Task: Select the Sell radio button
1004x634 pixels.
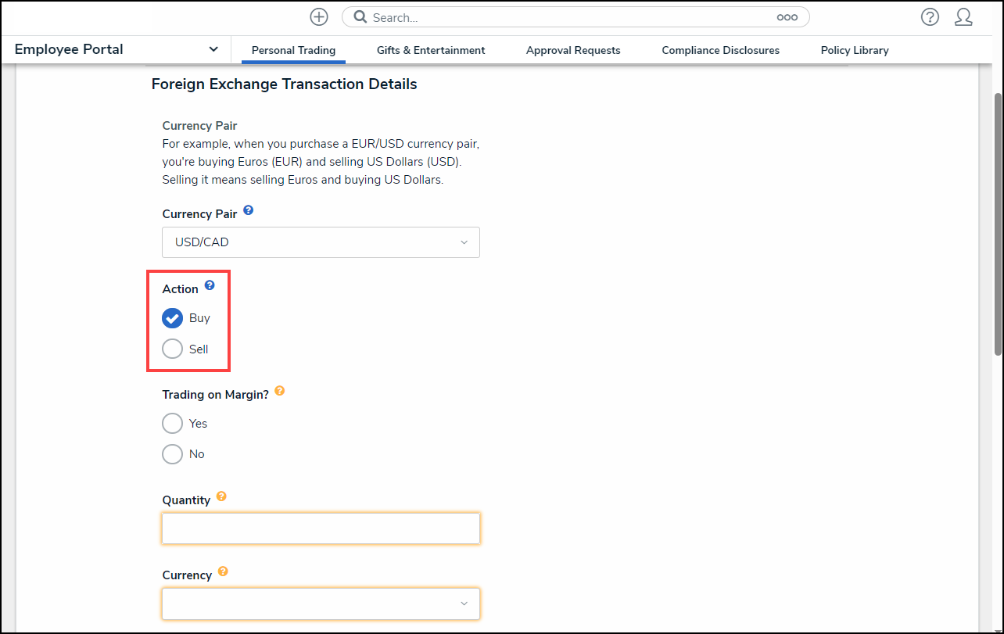Action: [172, 349]
